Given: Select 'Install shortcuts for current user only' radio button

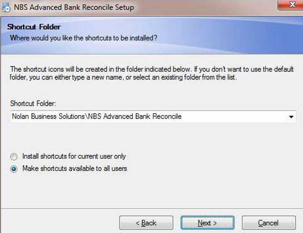Looking at the screenshot, I should 14,157.
